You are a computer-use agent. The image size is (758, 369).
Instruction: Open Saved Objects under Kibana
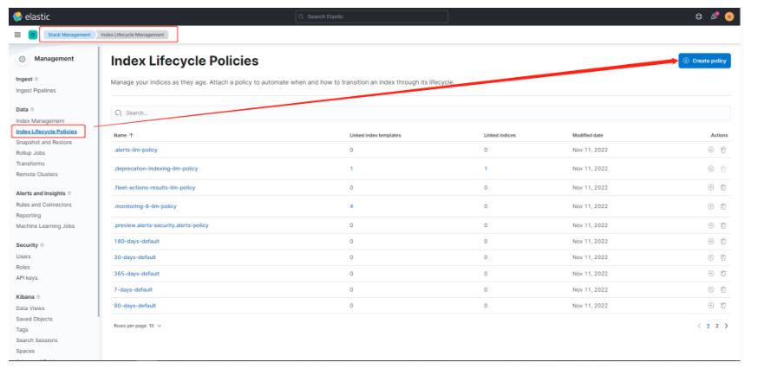(35, 319)
